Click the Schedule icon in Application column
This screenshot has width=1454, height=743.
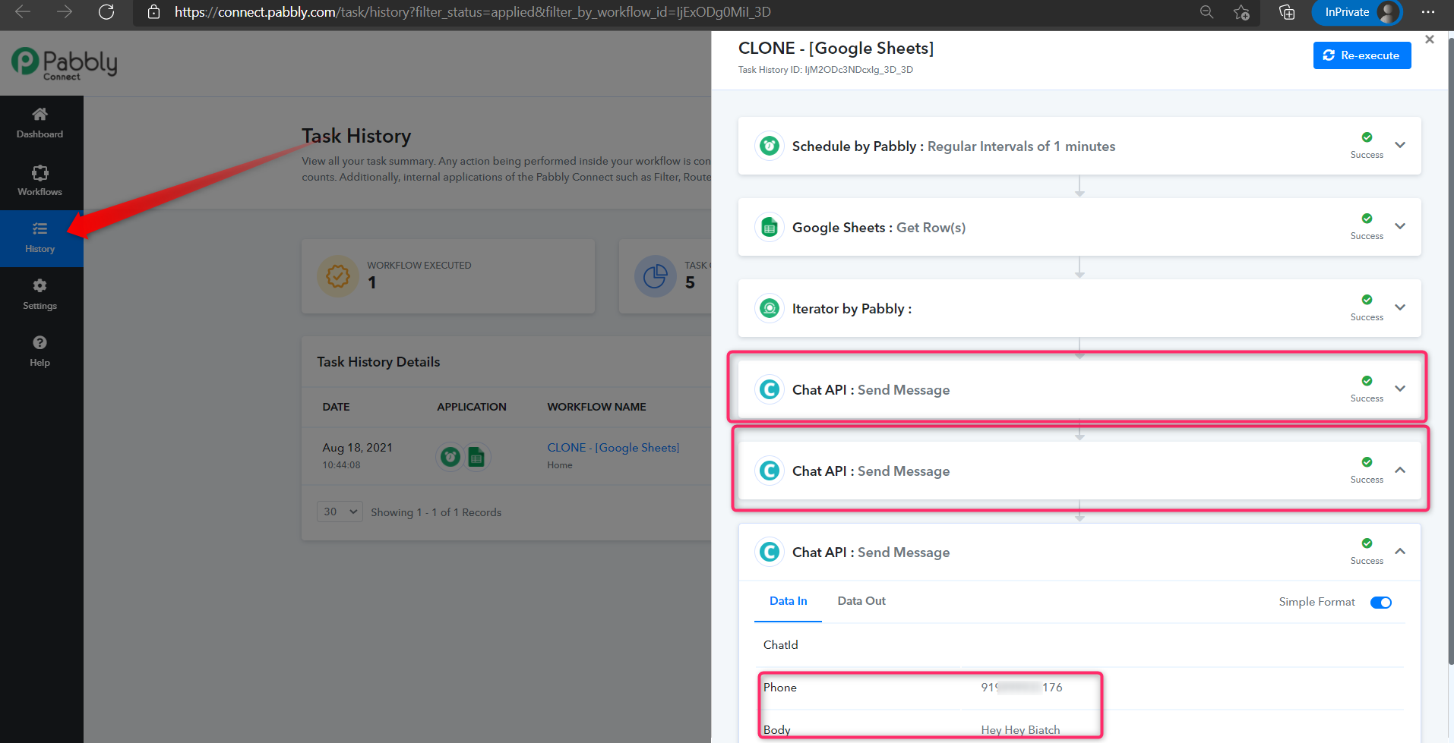click(x=450, y=457)
